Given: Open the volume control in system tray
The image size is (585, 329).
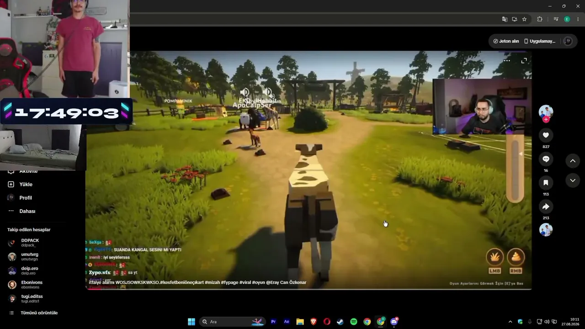Looking at the screenshot, I should [x=547, y=322].
